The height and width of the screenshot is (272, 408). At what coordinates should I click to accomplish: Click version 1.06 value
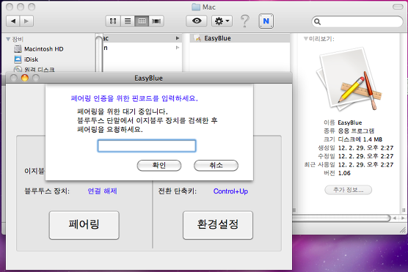coord(344,173)
